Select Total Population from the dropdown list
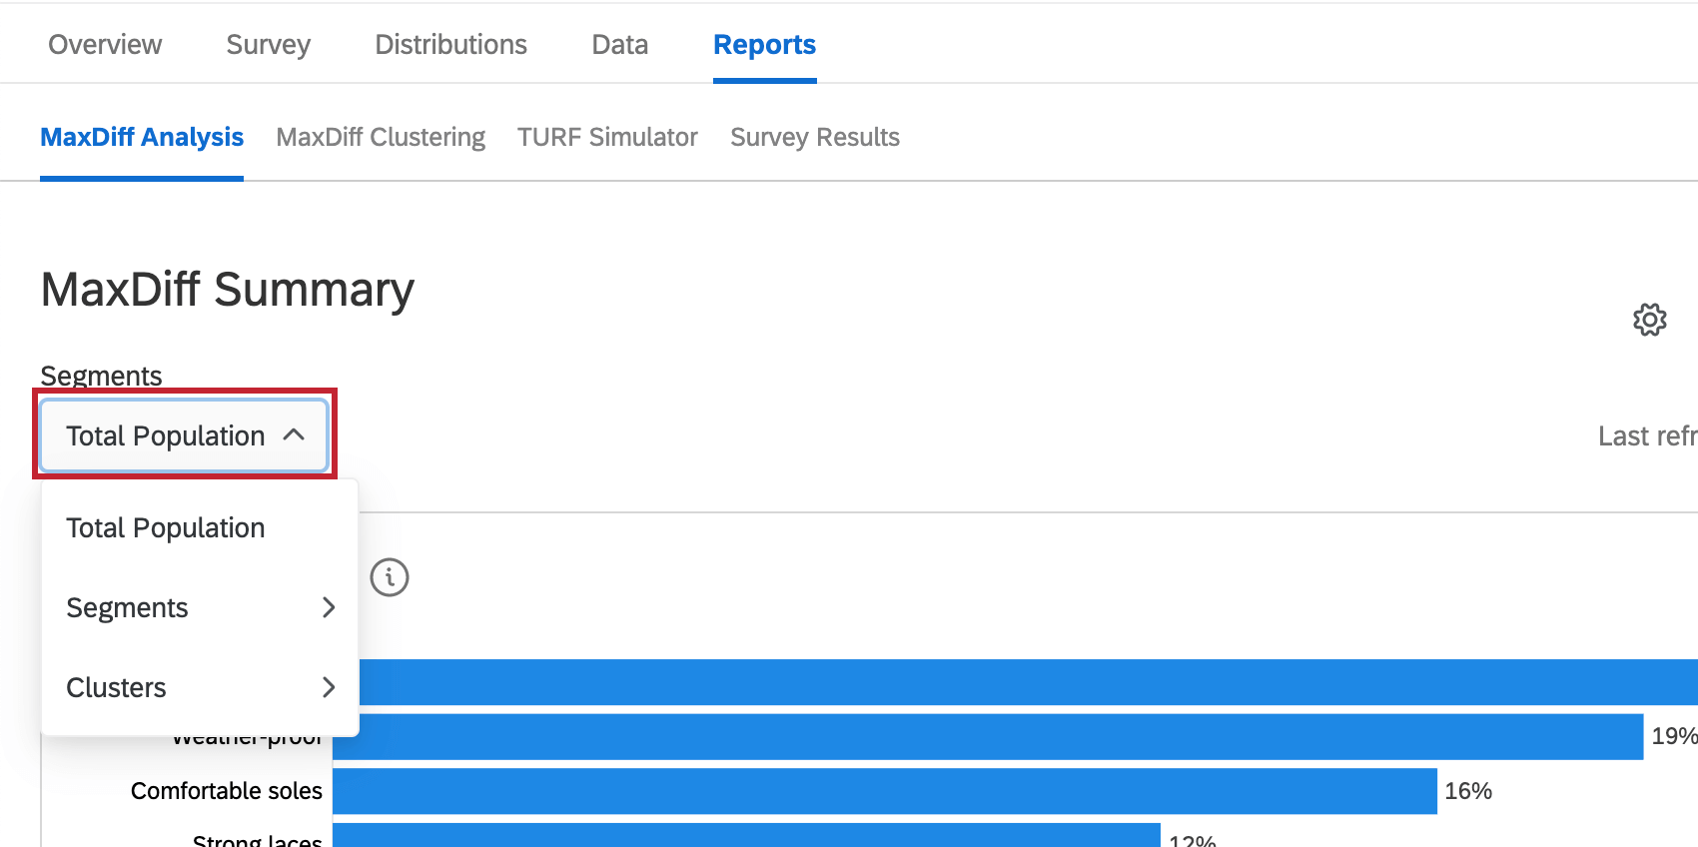The height and width of the screenshot is (847, 1698). point(165,527)
